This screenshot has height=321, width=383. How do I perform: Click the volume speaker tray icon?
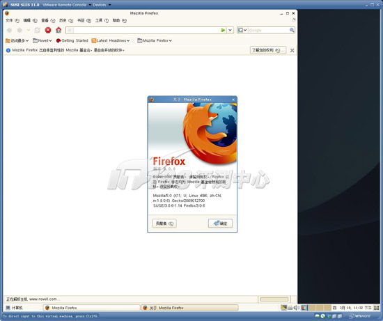coord(296,308)
